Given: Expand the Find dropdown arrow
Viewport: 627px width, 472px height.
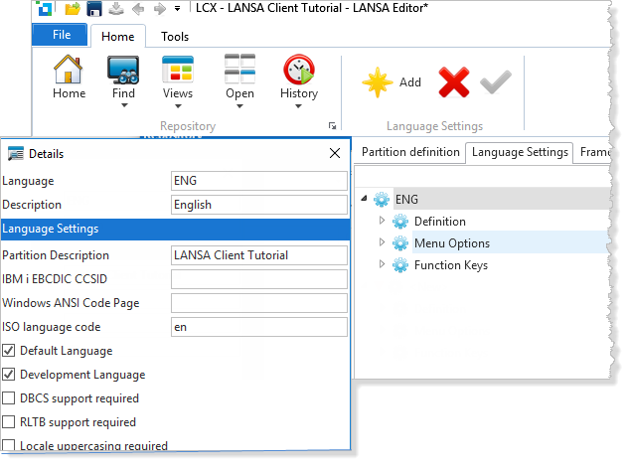Looking at the screenshot, I should pyautogui.click(x=124, y=105).
